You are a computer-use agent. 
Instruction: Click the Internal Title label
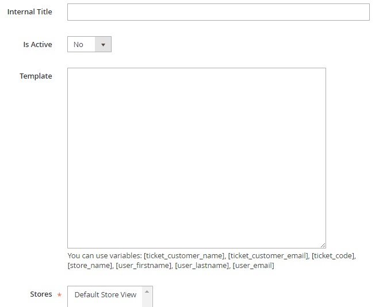(30, 11)
